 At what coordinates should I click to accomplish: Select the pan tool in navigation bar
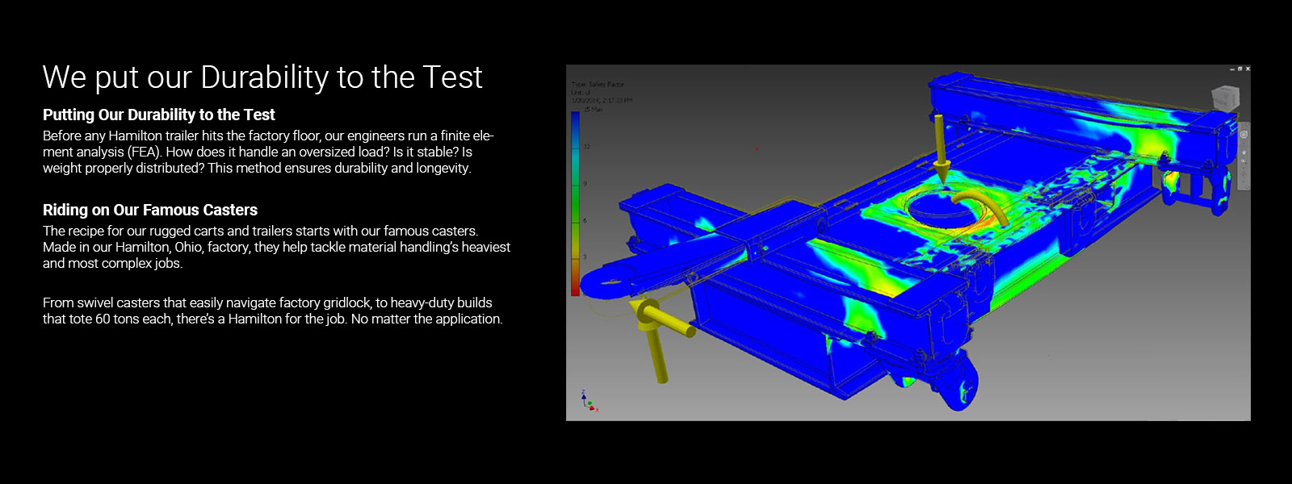click(x=1244, y=152)
